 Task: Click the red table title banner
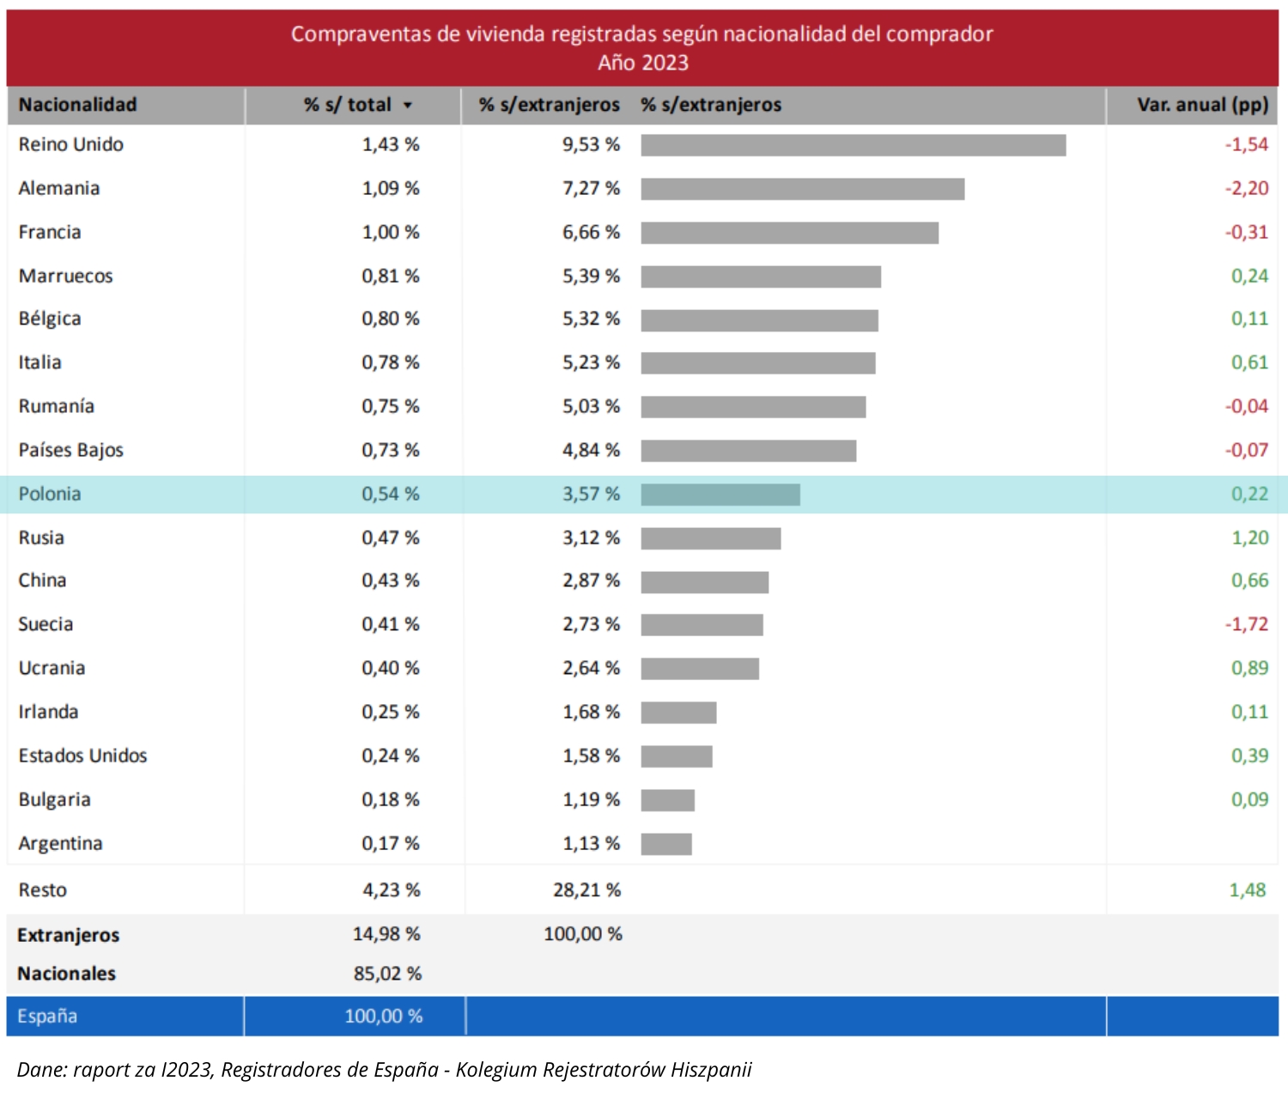tap(642, 48)
